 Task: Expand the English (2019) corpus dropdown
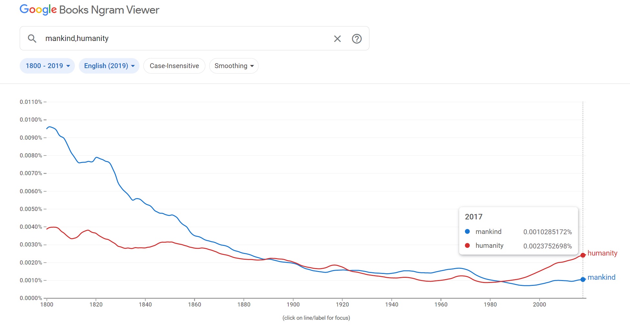click(x=109, y=66)
